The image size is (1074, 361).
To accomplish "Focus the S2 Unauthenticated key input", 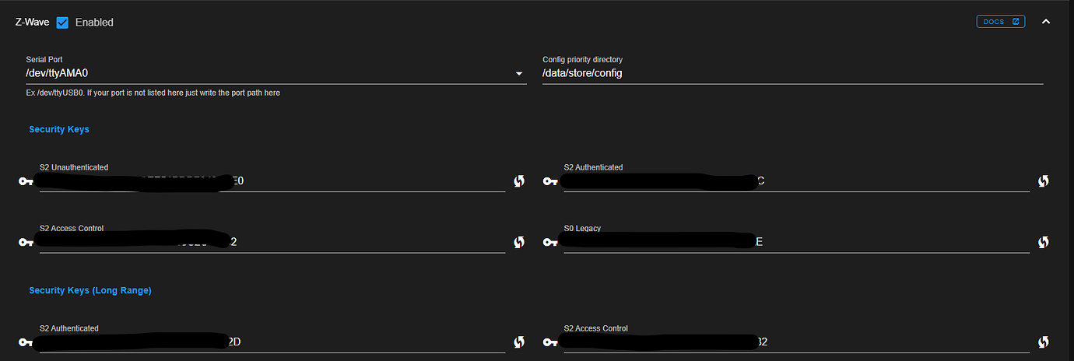I will [272, 181].
